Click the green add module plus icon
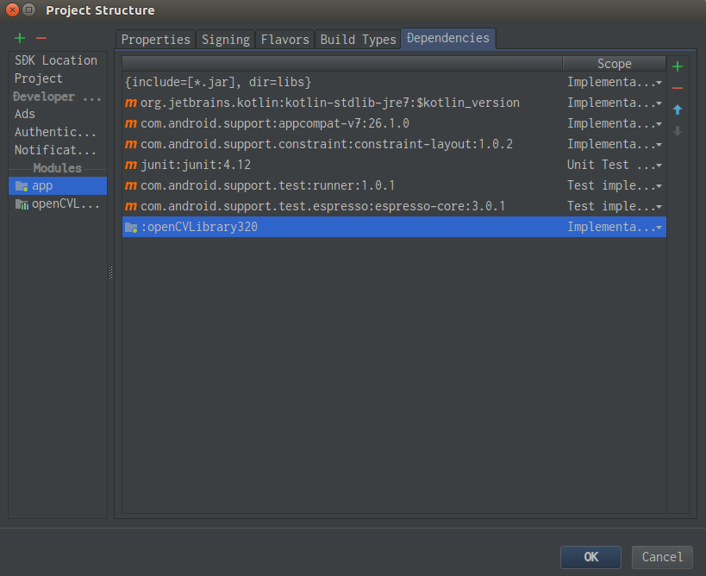This screenshot has height=576, width=706. [x=20, y=38]
